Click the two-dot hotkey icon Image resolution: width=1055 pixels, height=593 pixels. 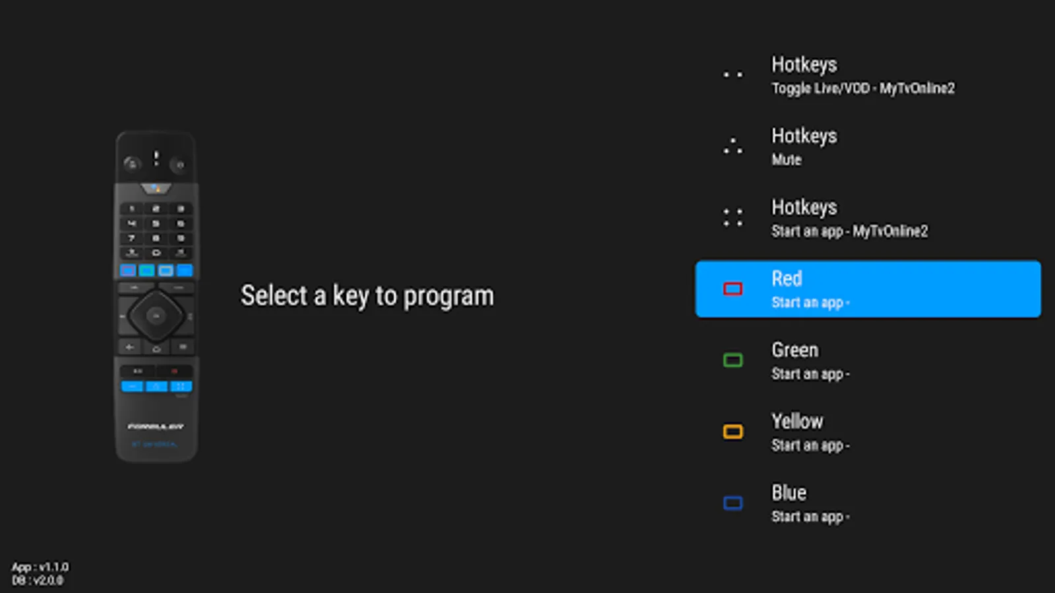[x=733, y=75]
